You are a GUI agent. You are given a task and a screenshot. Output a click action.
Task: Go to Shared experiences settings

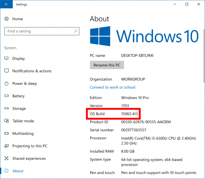pyautogui.click(x=29, y=159)
